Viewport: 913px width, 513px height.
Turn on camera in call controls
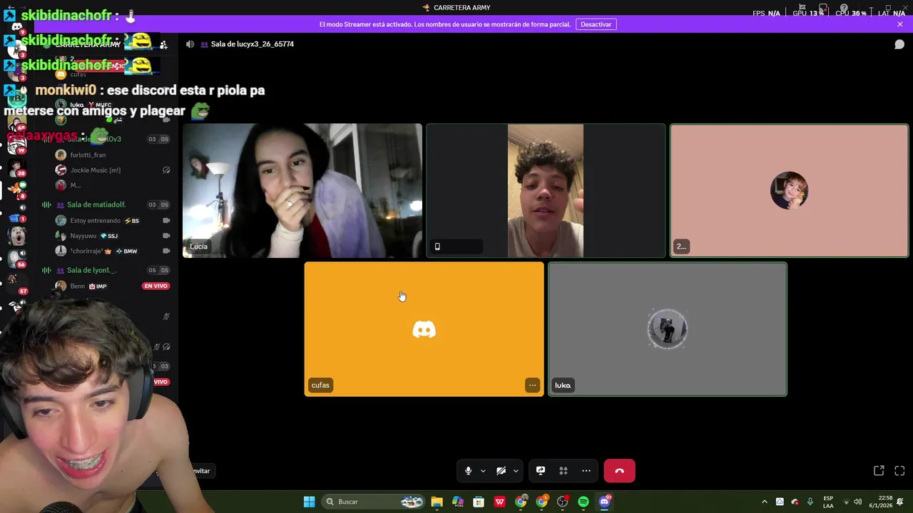point(501,471)
